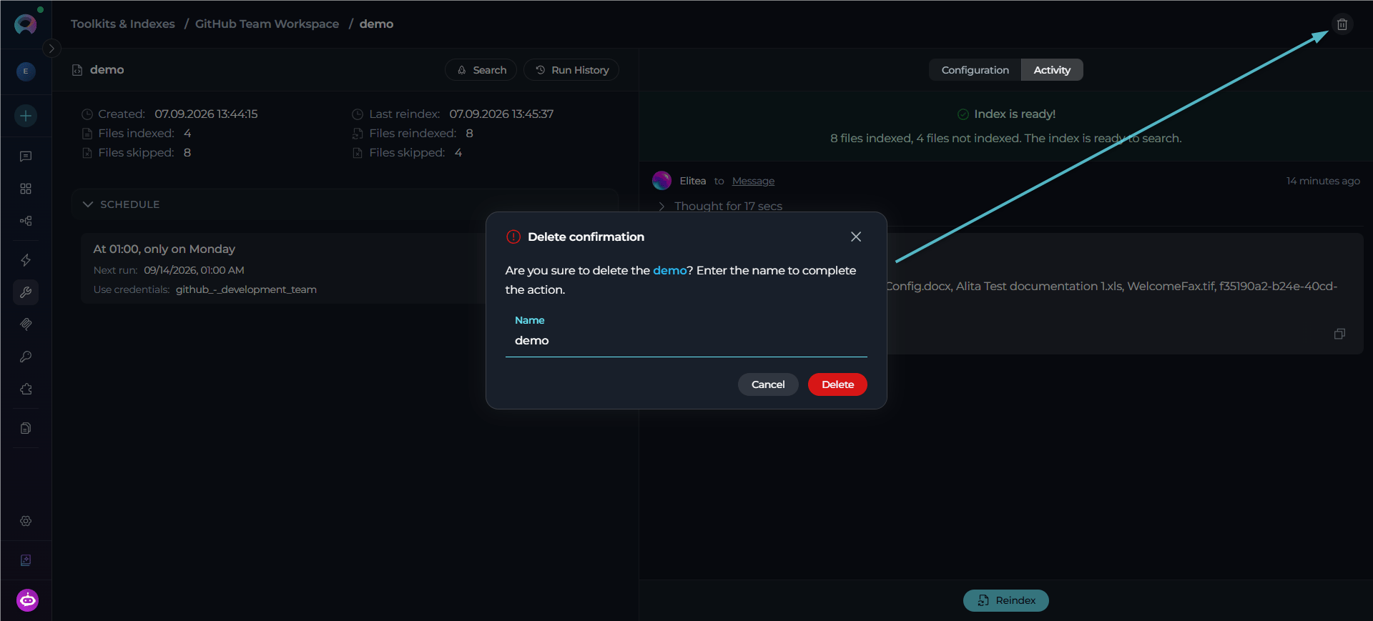The width and height of the screenshot is (1373, 621).
Task: Open the grid apps icon in sidebar
Action: 26,189
